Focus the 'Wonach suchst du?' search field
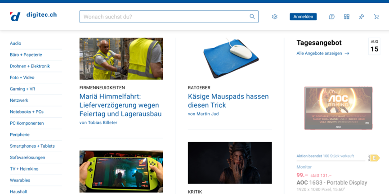This screenshot has width=389, height=194. coord(164,17)
